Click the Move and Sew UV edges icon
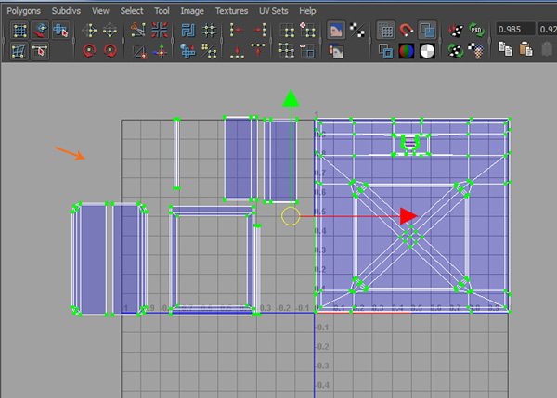 [x=161, y=51]
